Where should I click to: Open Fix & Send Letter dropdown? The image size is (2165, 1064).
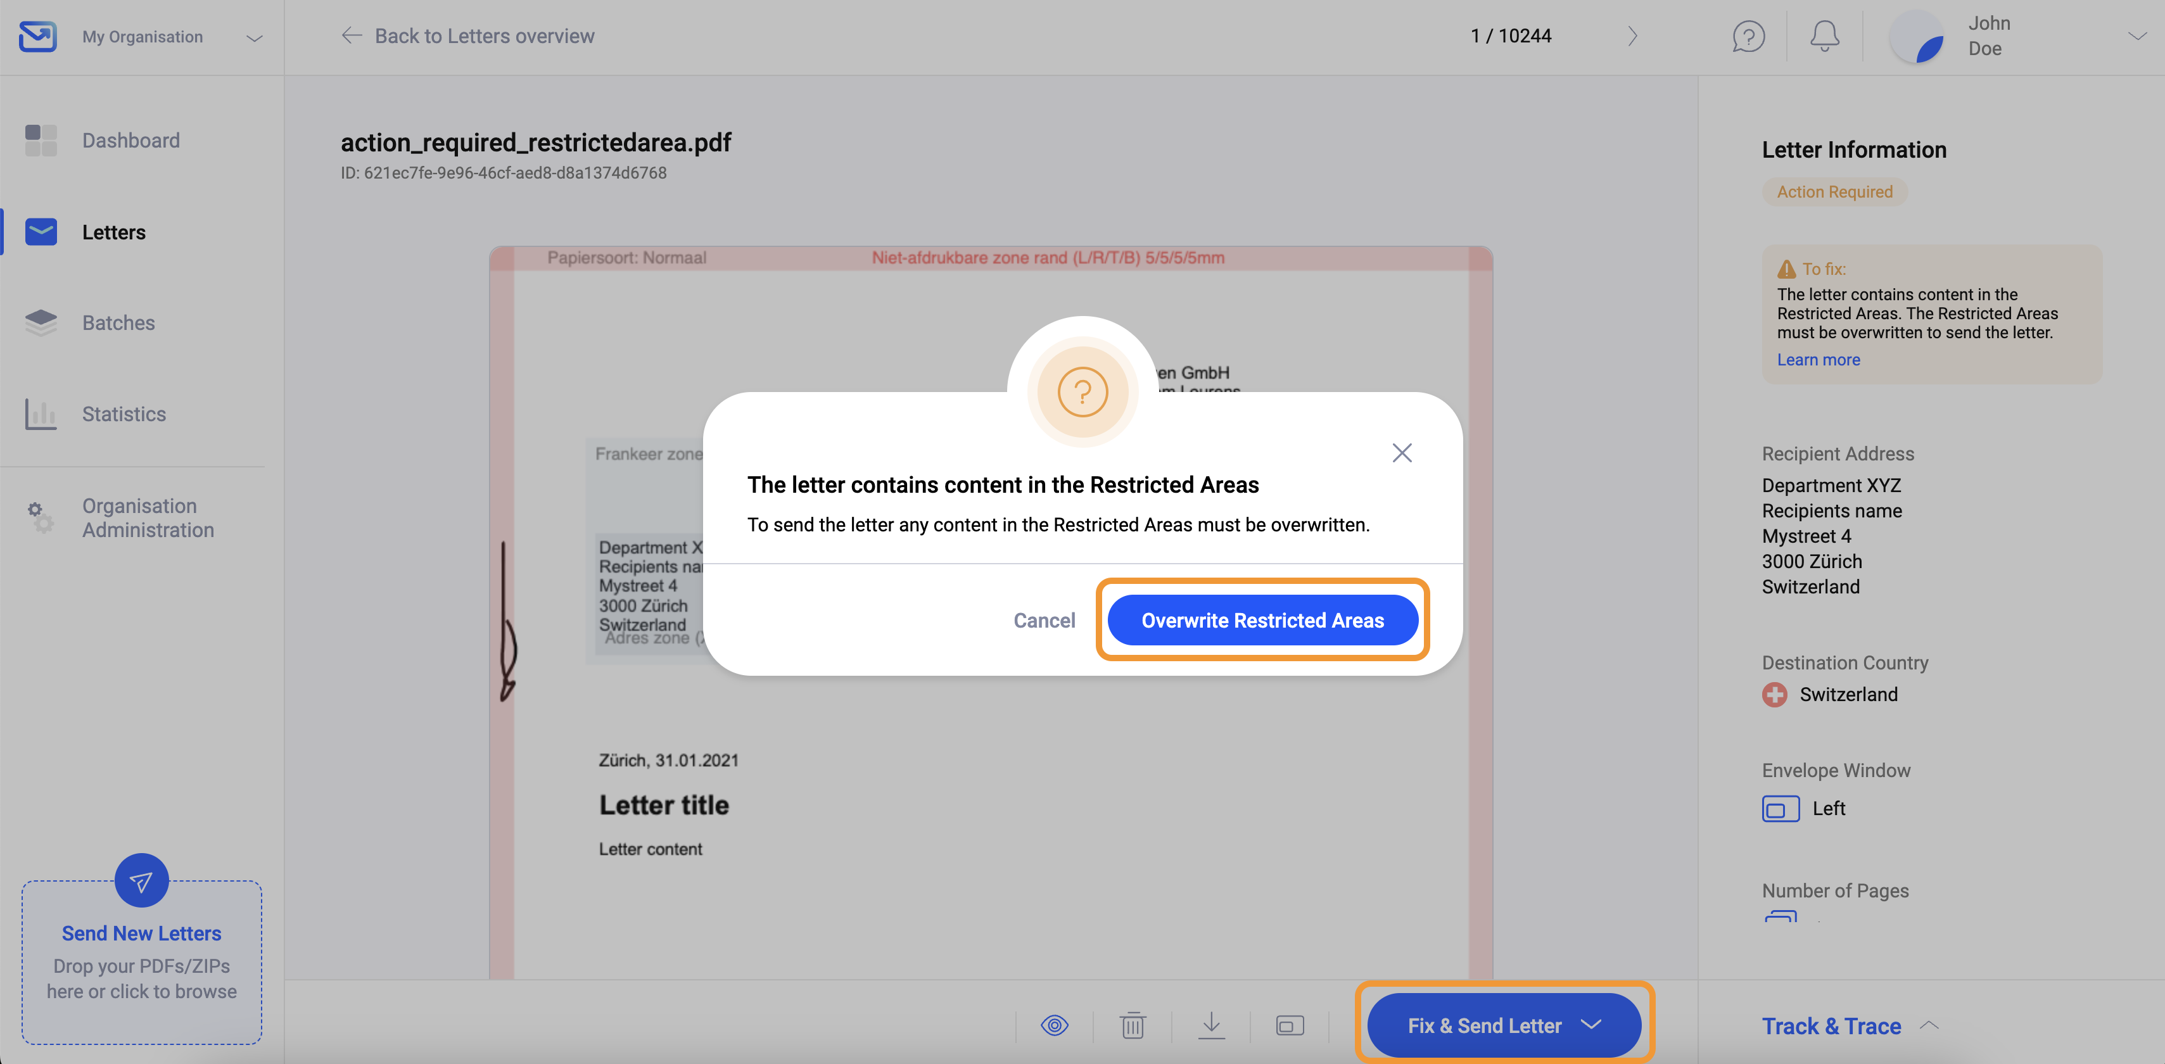click(x=1591, y=1025)
